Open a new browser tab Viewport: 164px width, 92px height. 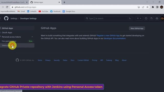pos(64,2)
